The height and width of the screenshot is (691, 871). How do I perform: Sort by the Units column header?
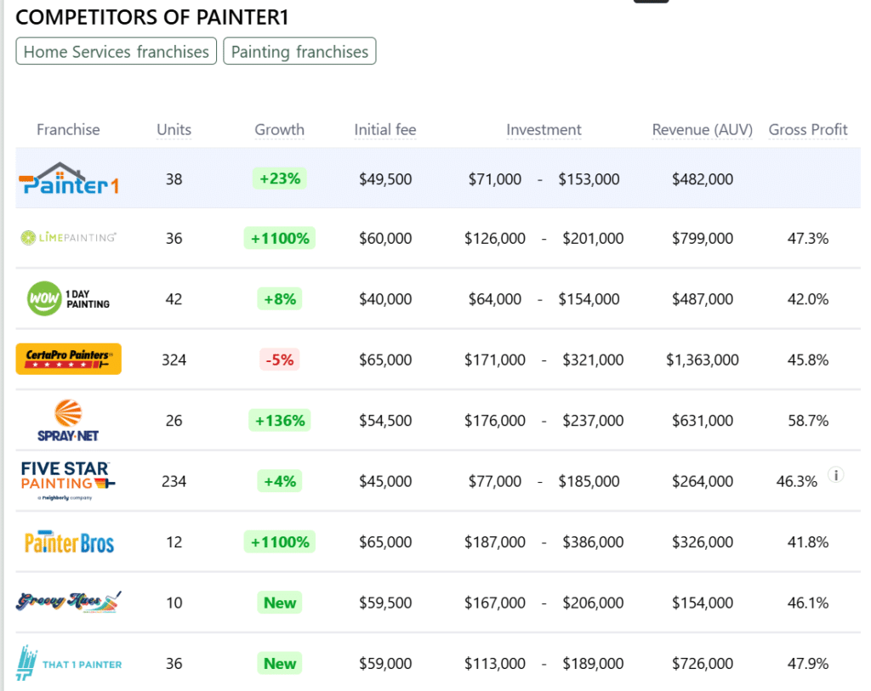pyautogui.click(x=174, y=130)
